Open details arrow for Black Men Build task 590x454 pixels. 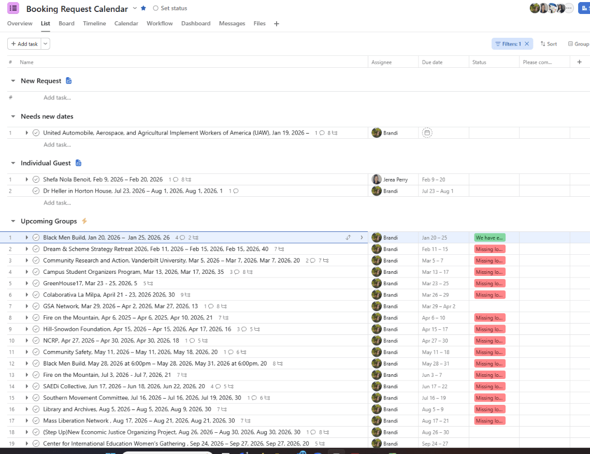(362, 238)
